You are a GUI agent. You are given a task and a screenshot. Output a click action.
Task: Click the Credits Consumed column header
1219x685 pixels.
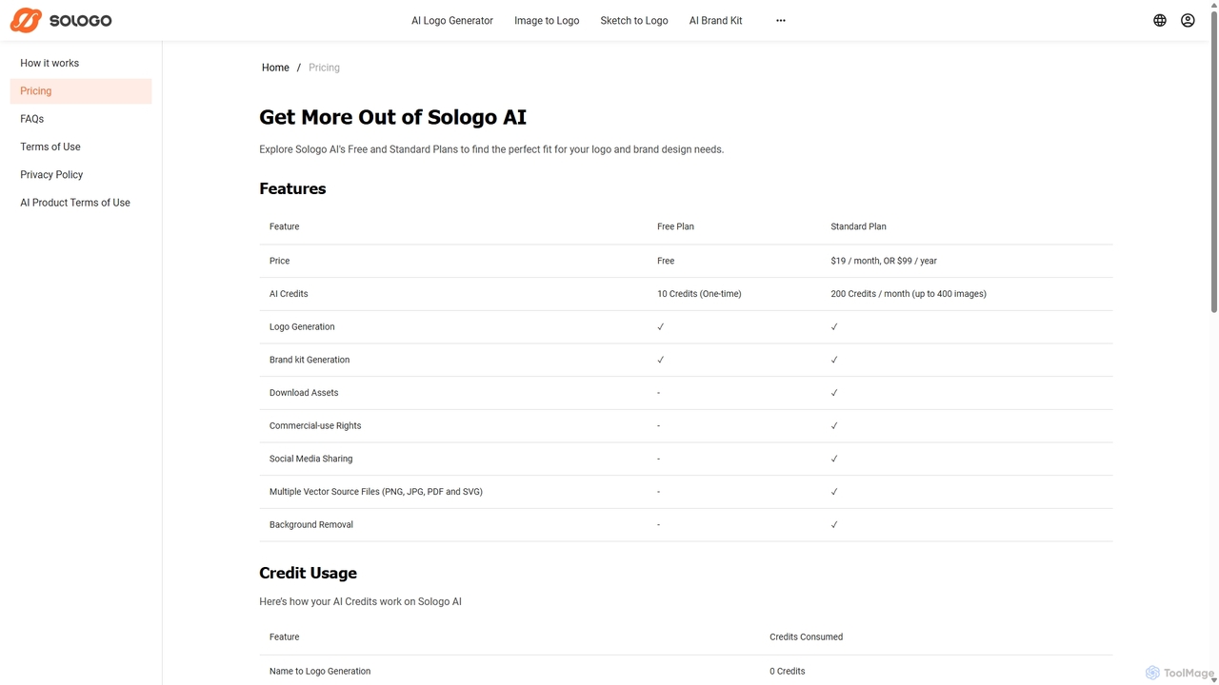click(x=806, y=636)
